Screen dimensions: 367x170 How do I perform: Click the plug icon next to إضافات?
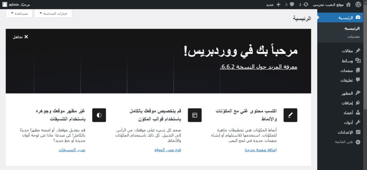pyautogui.click(x=358, y=103)
